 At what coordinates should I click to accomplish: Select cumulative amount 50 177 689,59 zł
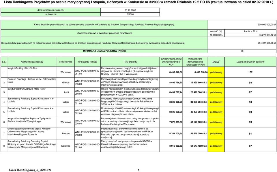[x=199, y=122]
